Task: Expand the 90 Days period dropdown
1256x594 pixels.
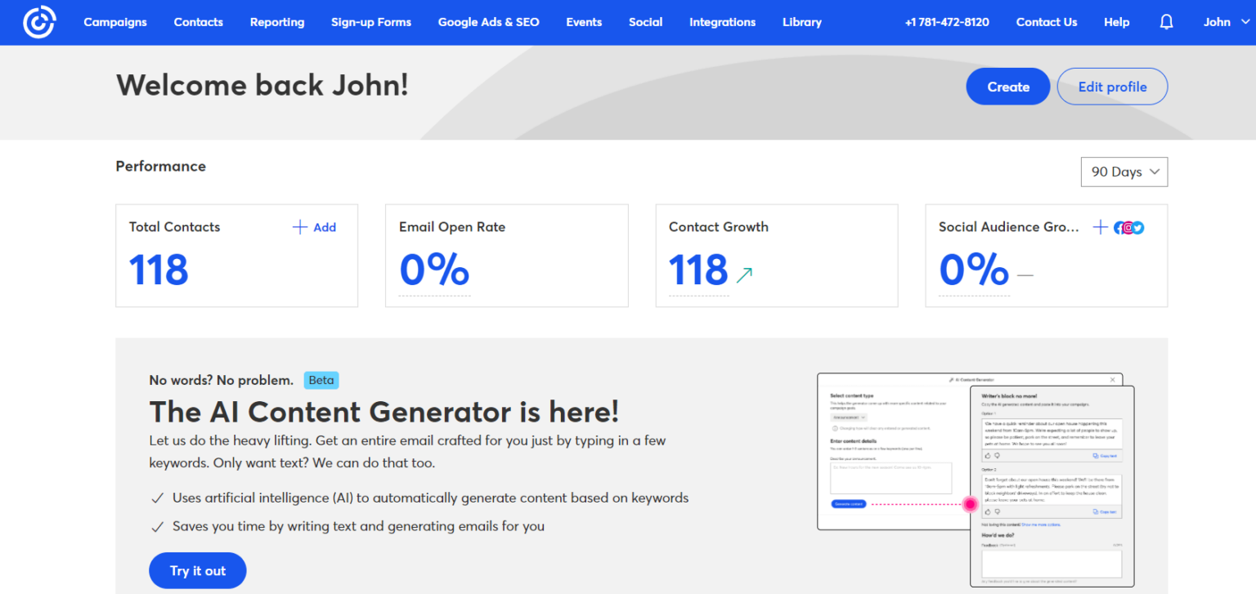Action: tap(1124, 172)
